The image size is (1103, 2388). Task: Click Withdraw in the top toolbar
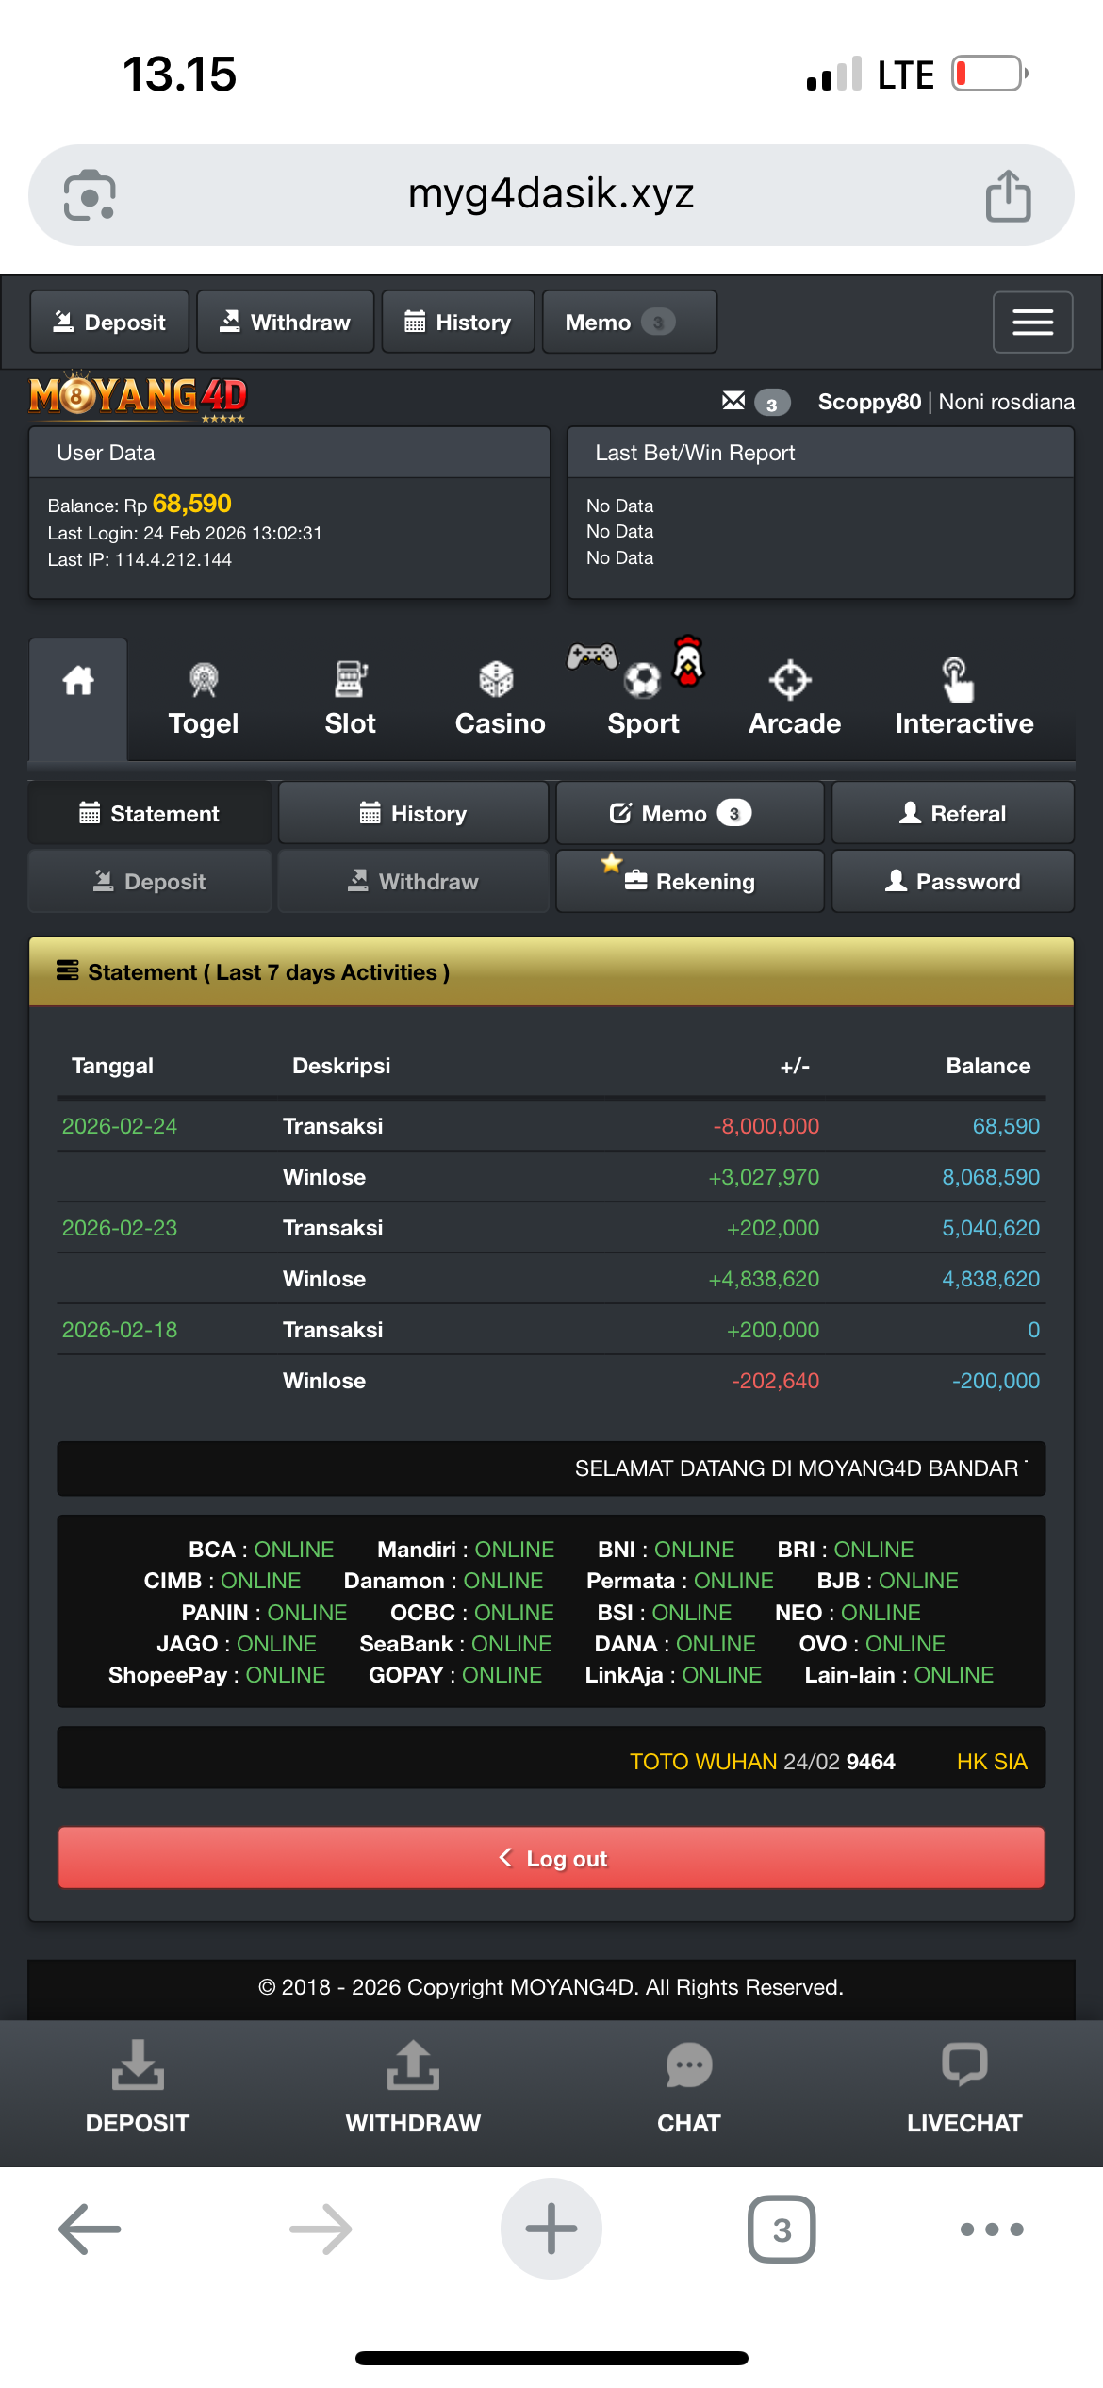coord(286,322)
